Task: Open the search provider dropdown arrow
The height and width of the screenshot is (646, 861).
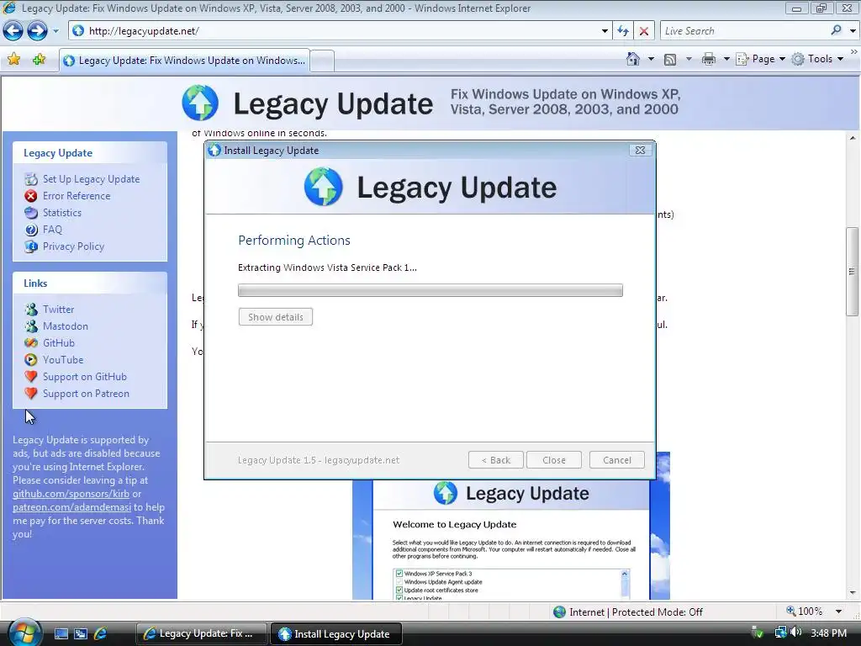Action: (853, 31)
